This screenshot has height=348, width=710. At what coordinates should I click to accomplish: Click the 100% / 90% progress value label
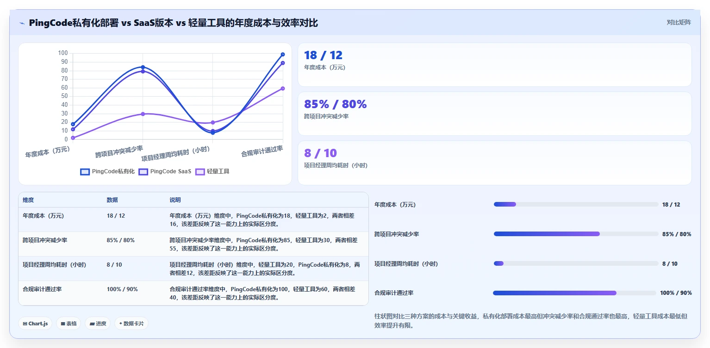coord(676,293)
